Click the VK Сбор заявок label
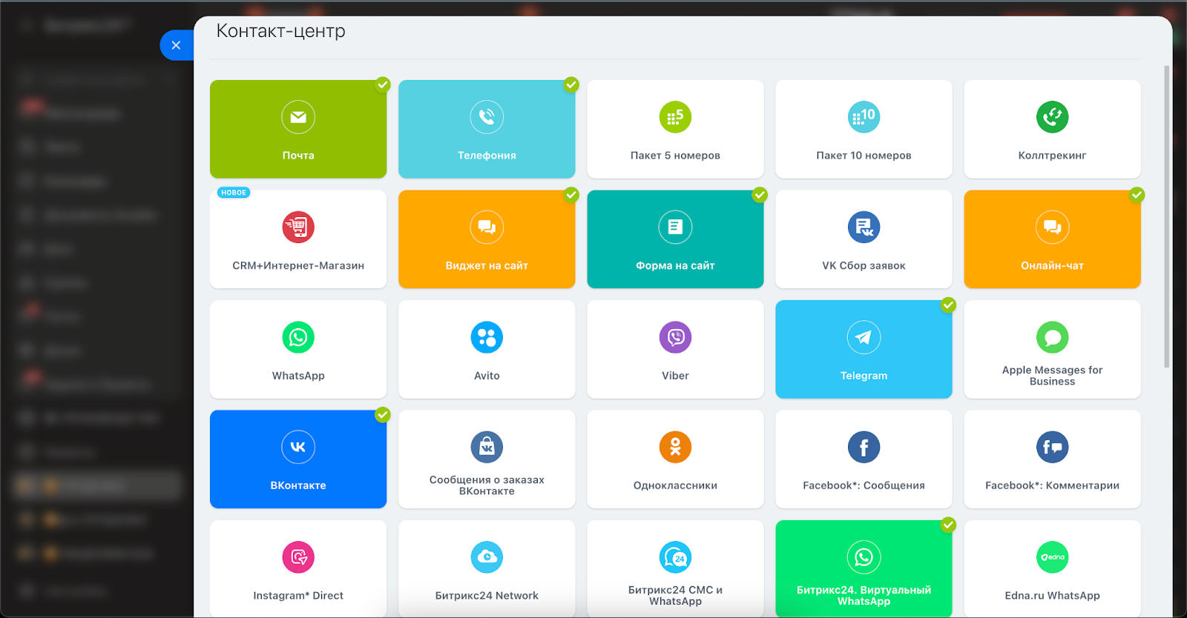 864,265
